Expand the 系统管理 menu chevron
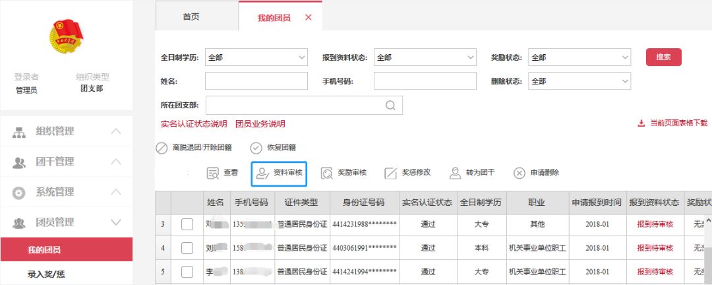 coord(116,192)
